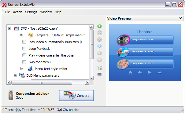Collapse the DVD Menu parameters node
The width and height of the screenshot is (185, 114).
15,75
